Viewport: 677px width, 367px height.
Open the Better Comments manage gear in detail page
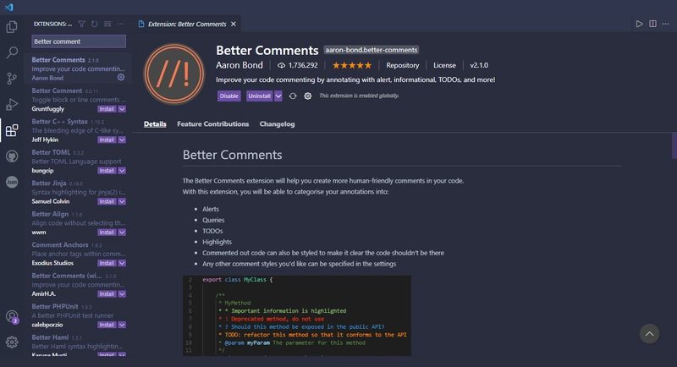[307, 96]
